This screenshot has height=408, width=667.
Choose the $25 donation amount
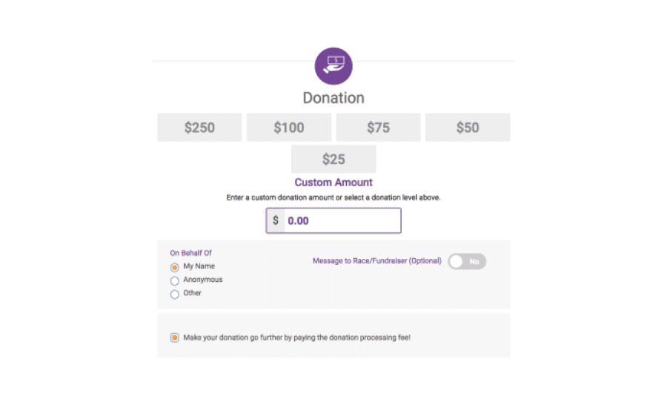click(x=333, y=159)
